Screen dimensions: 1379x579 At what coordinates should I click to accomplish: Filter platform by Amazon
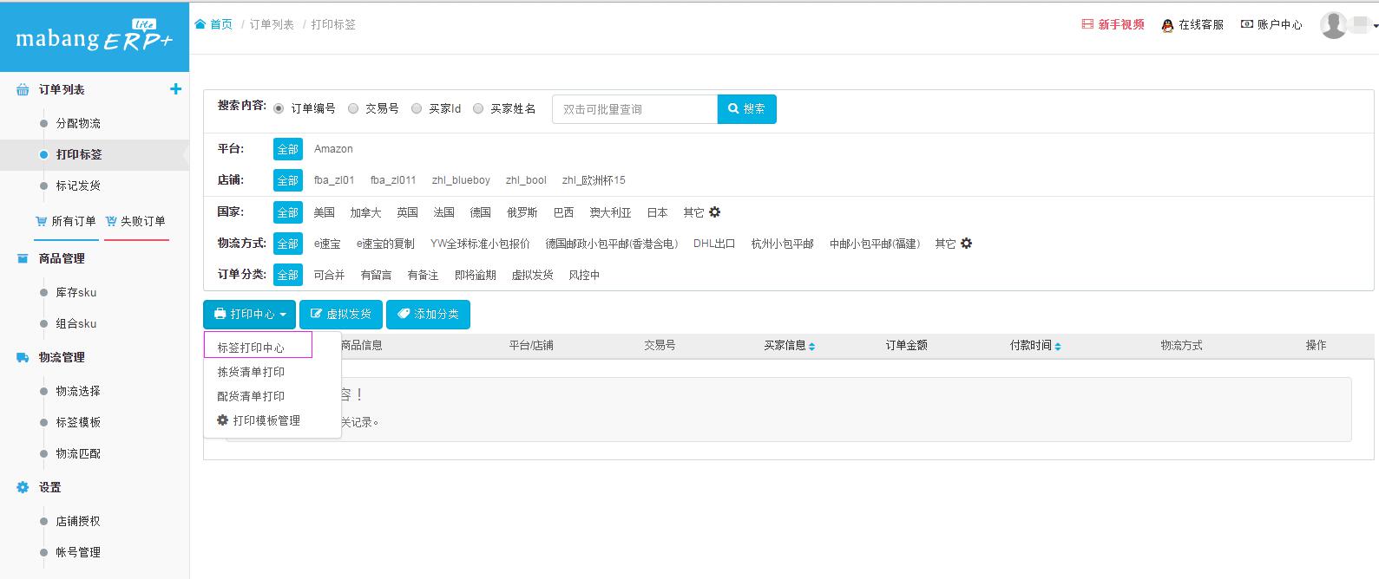333,149
